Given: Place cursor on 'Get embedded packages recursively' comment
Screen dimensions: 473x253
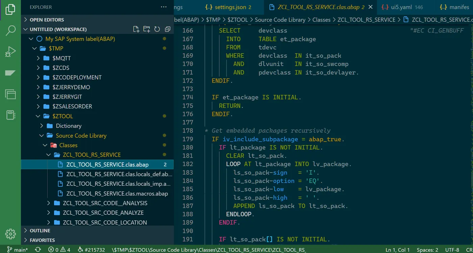Looking at the screenshot, I should pyautogui.click(x=271, y=131).
